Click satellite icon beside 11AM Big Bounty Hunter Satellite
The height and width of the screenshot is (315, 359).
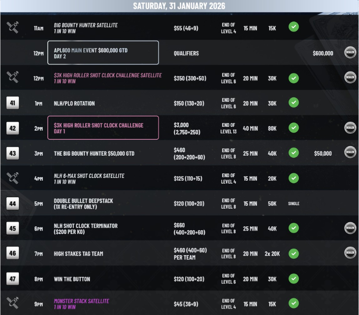click(x=13, y=28)
